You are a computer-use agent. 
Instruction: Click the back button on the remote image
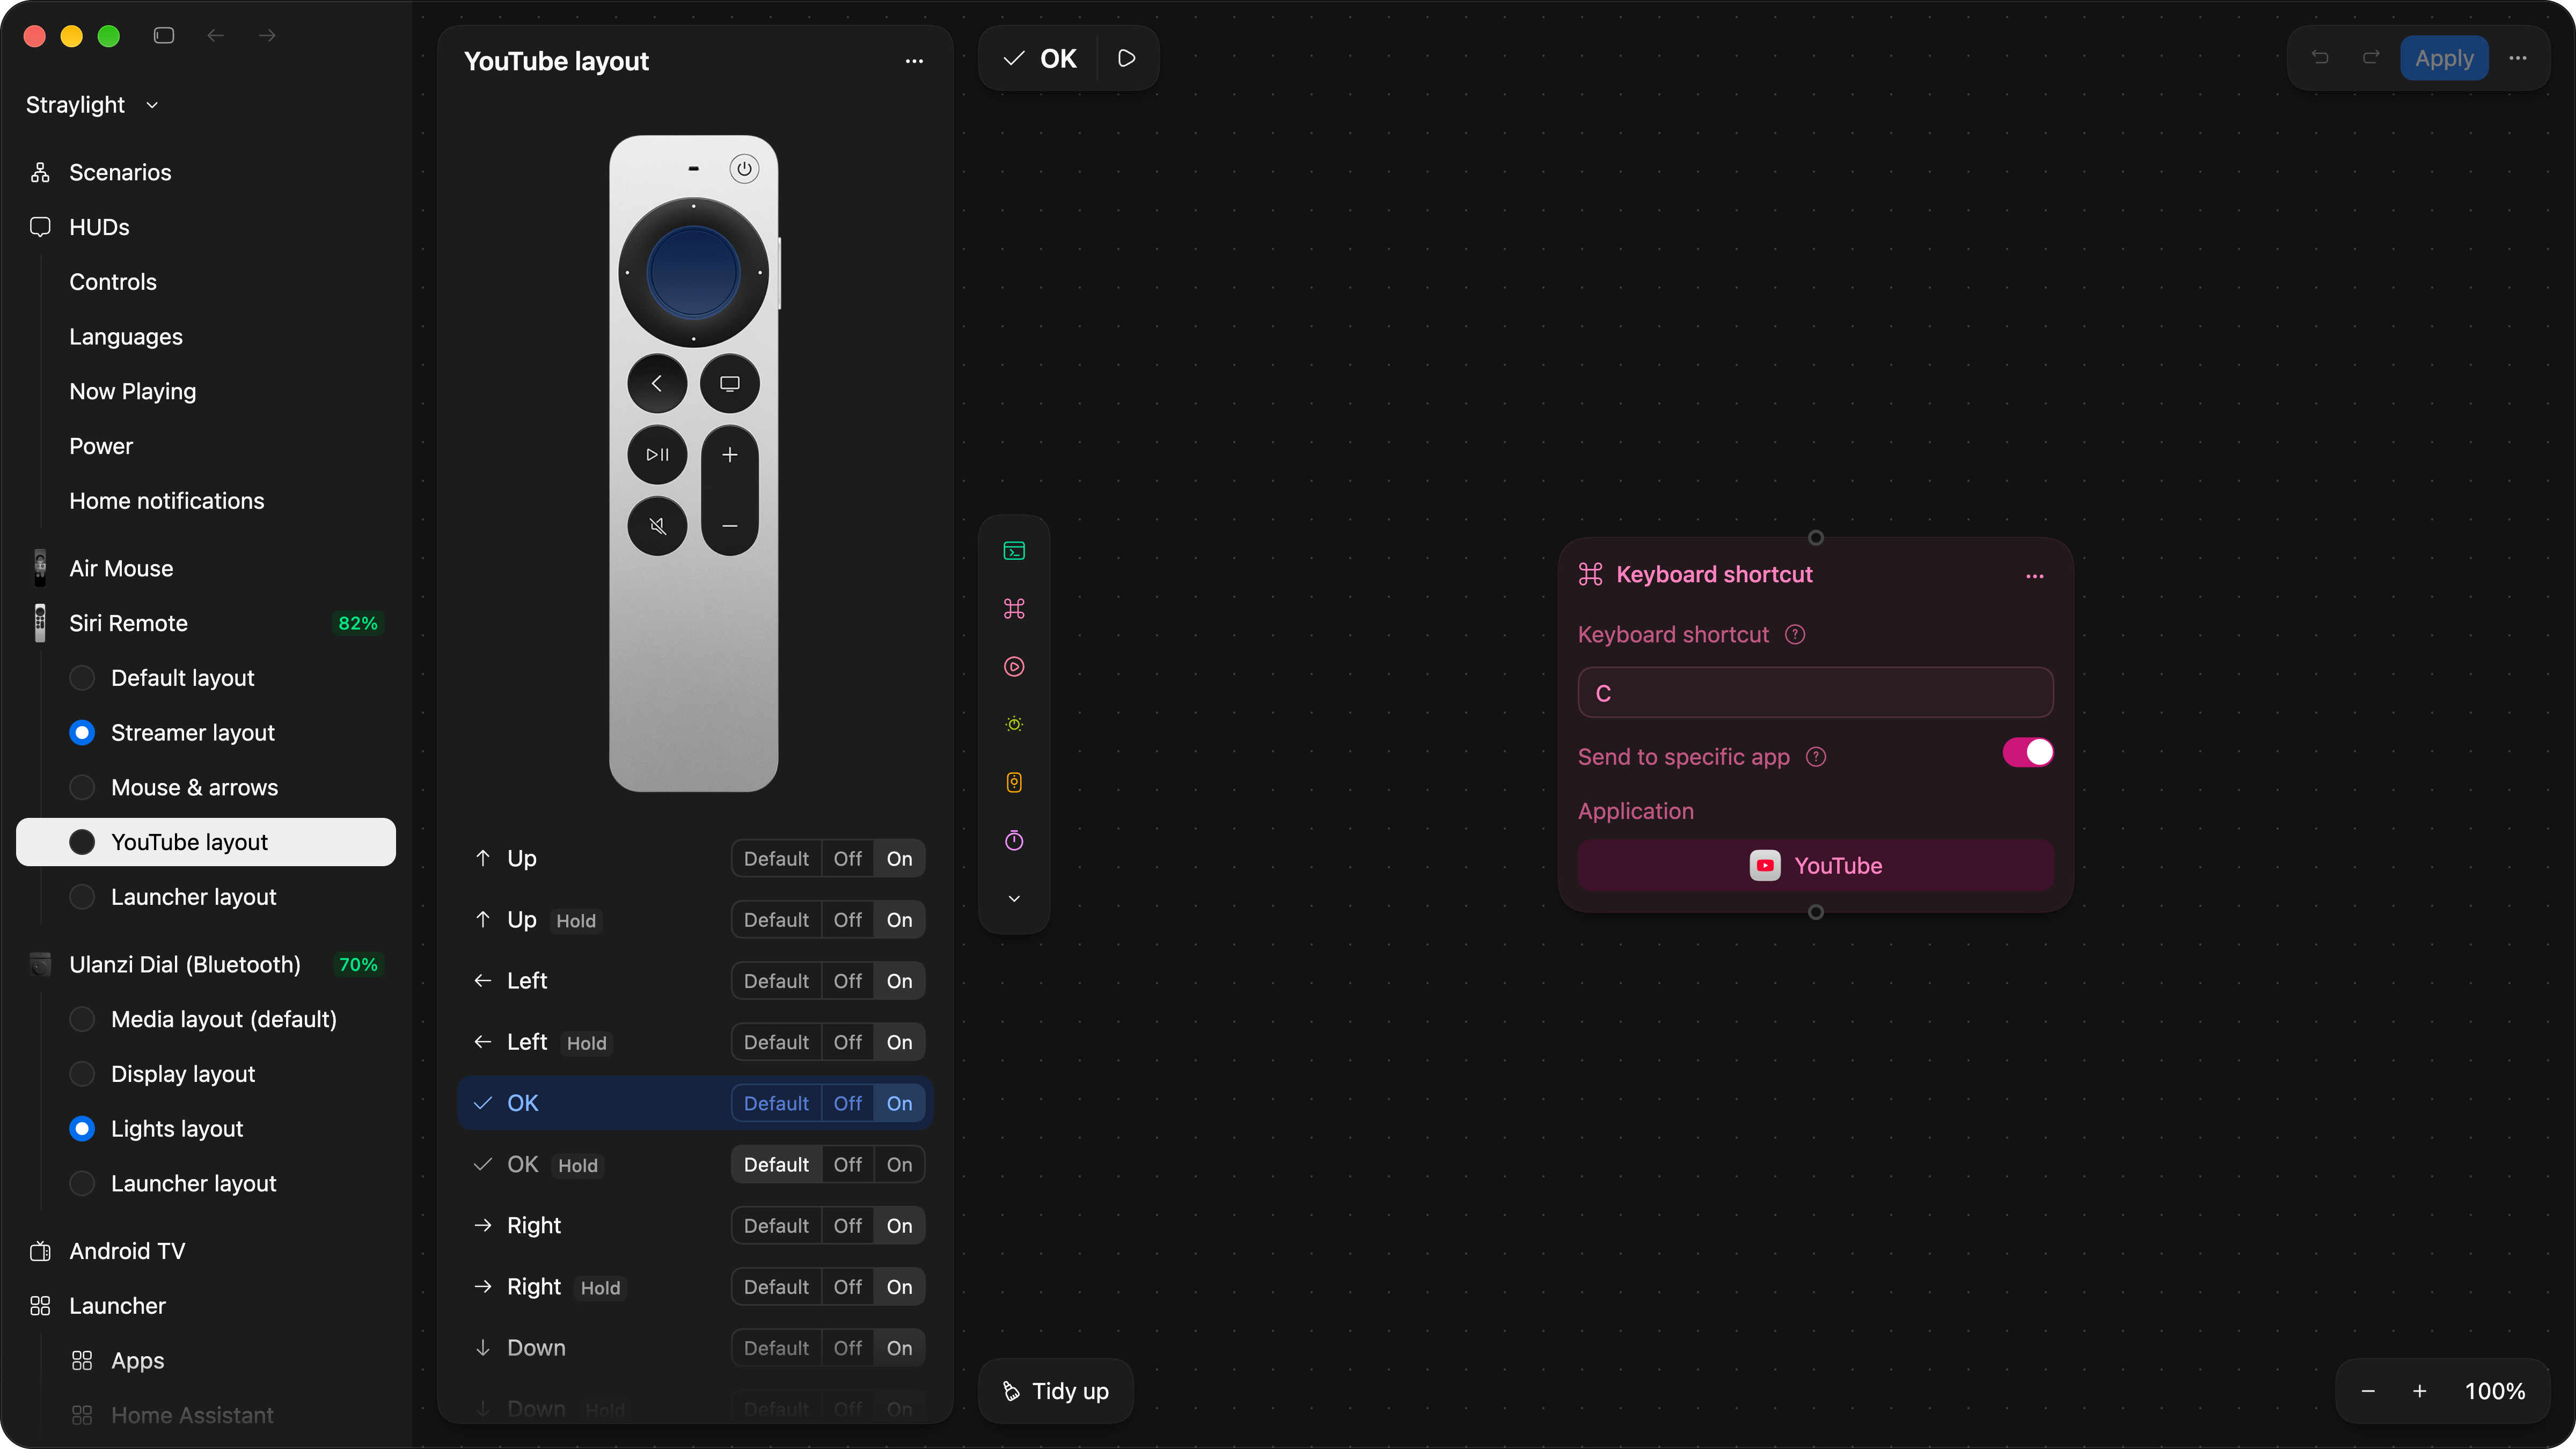pos(657,383)
